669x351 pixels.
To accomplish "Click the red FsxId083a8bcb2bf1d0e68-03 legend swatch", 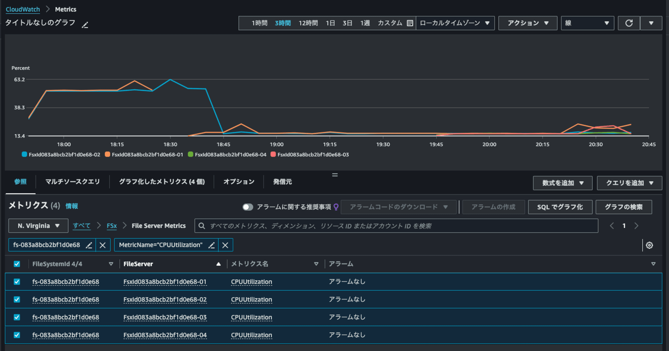I will [x=273, y=154].
